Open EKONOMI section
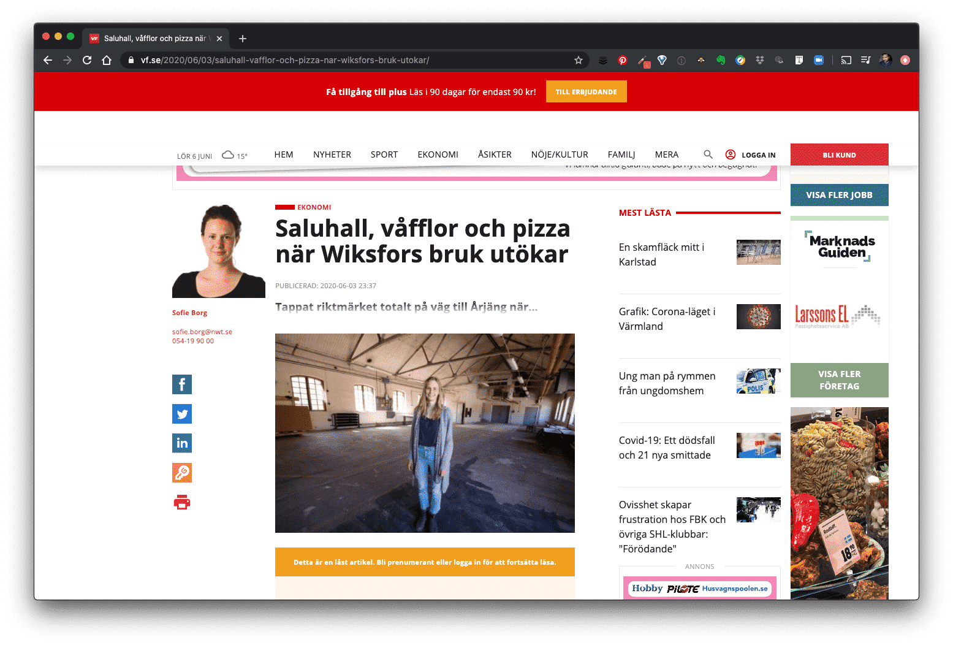 click(438, 155)
